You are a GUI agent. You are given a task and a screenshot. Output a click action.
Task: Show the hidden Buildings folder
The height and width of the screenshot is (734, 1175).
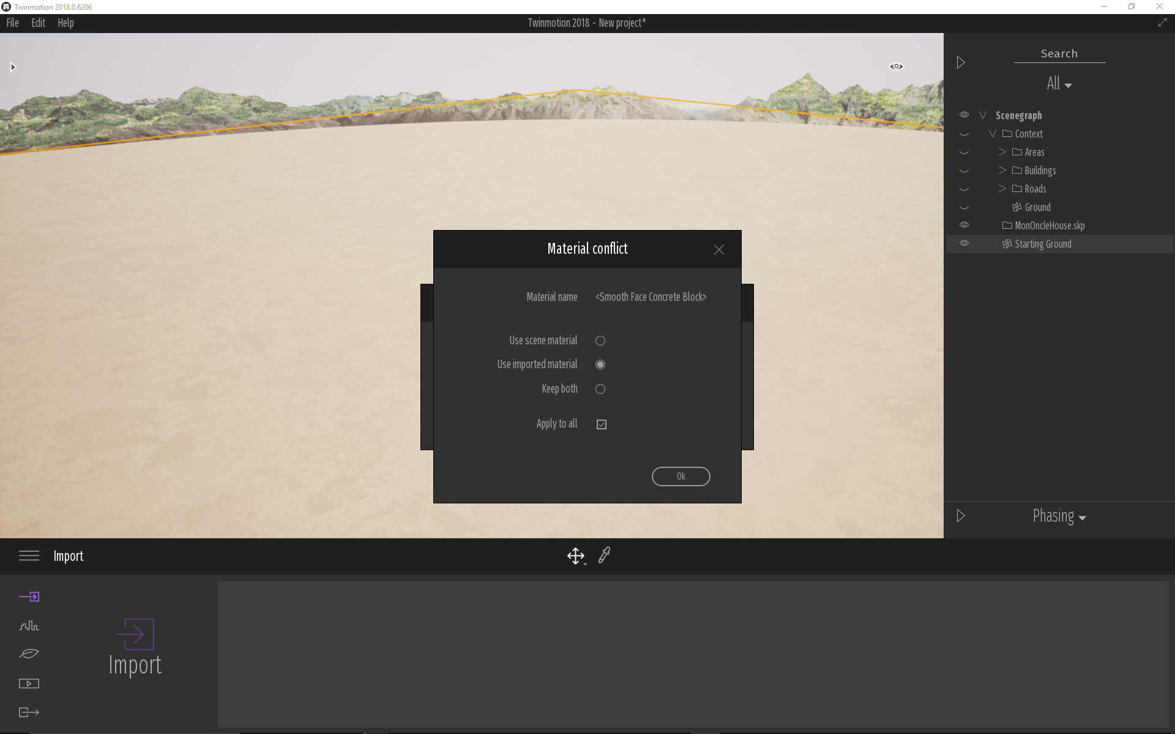click(x=964, y=171)
